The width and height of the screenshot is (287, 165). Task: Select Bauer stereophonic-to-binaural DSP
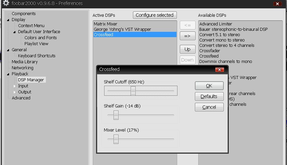pos(240,29)
